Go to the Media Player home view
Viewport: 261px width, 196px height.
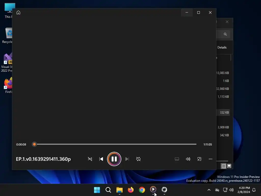tap(18, 13)
